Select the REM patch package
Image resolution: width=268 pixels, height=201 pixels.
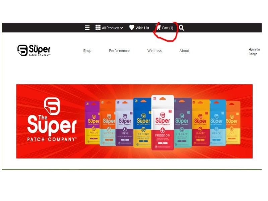coord(124,123)
